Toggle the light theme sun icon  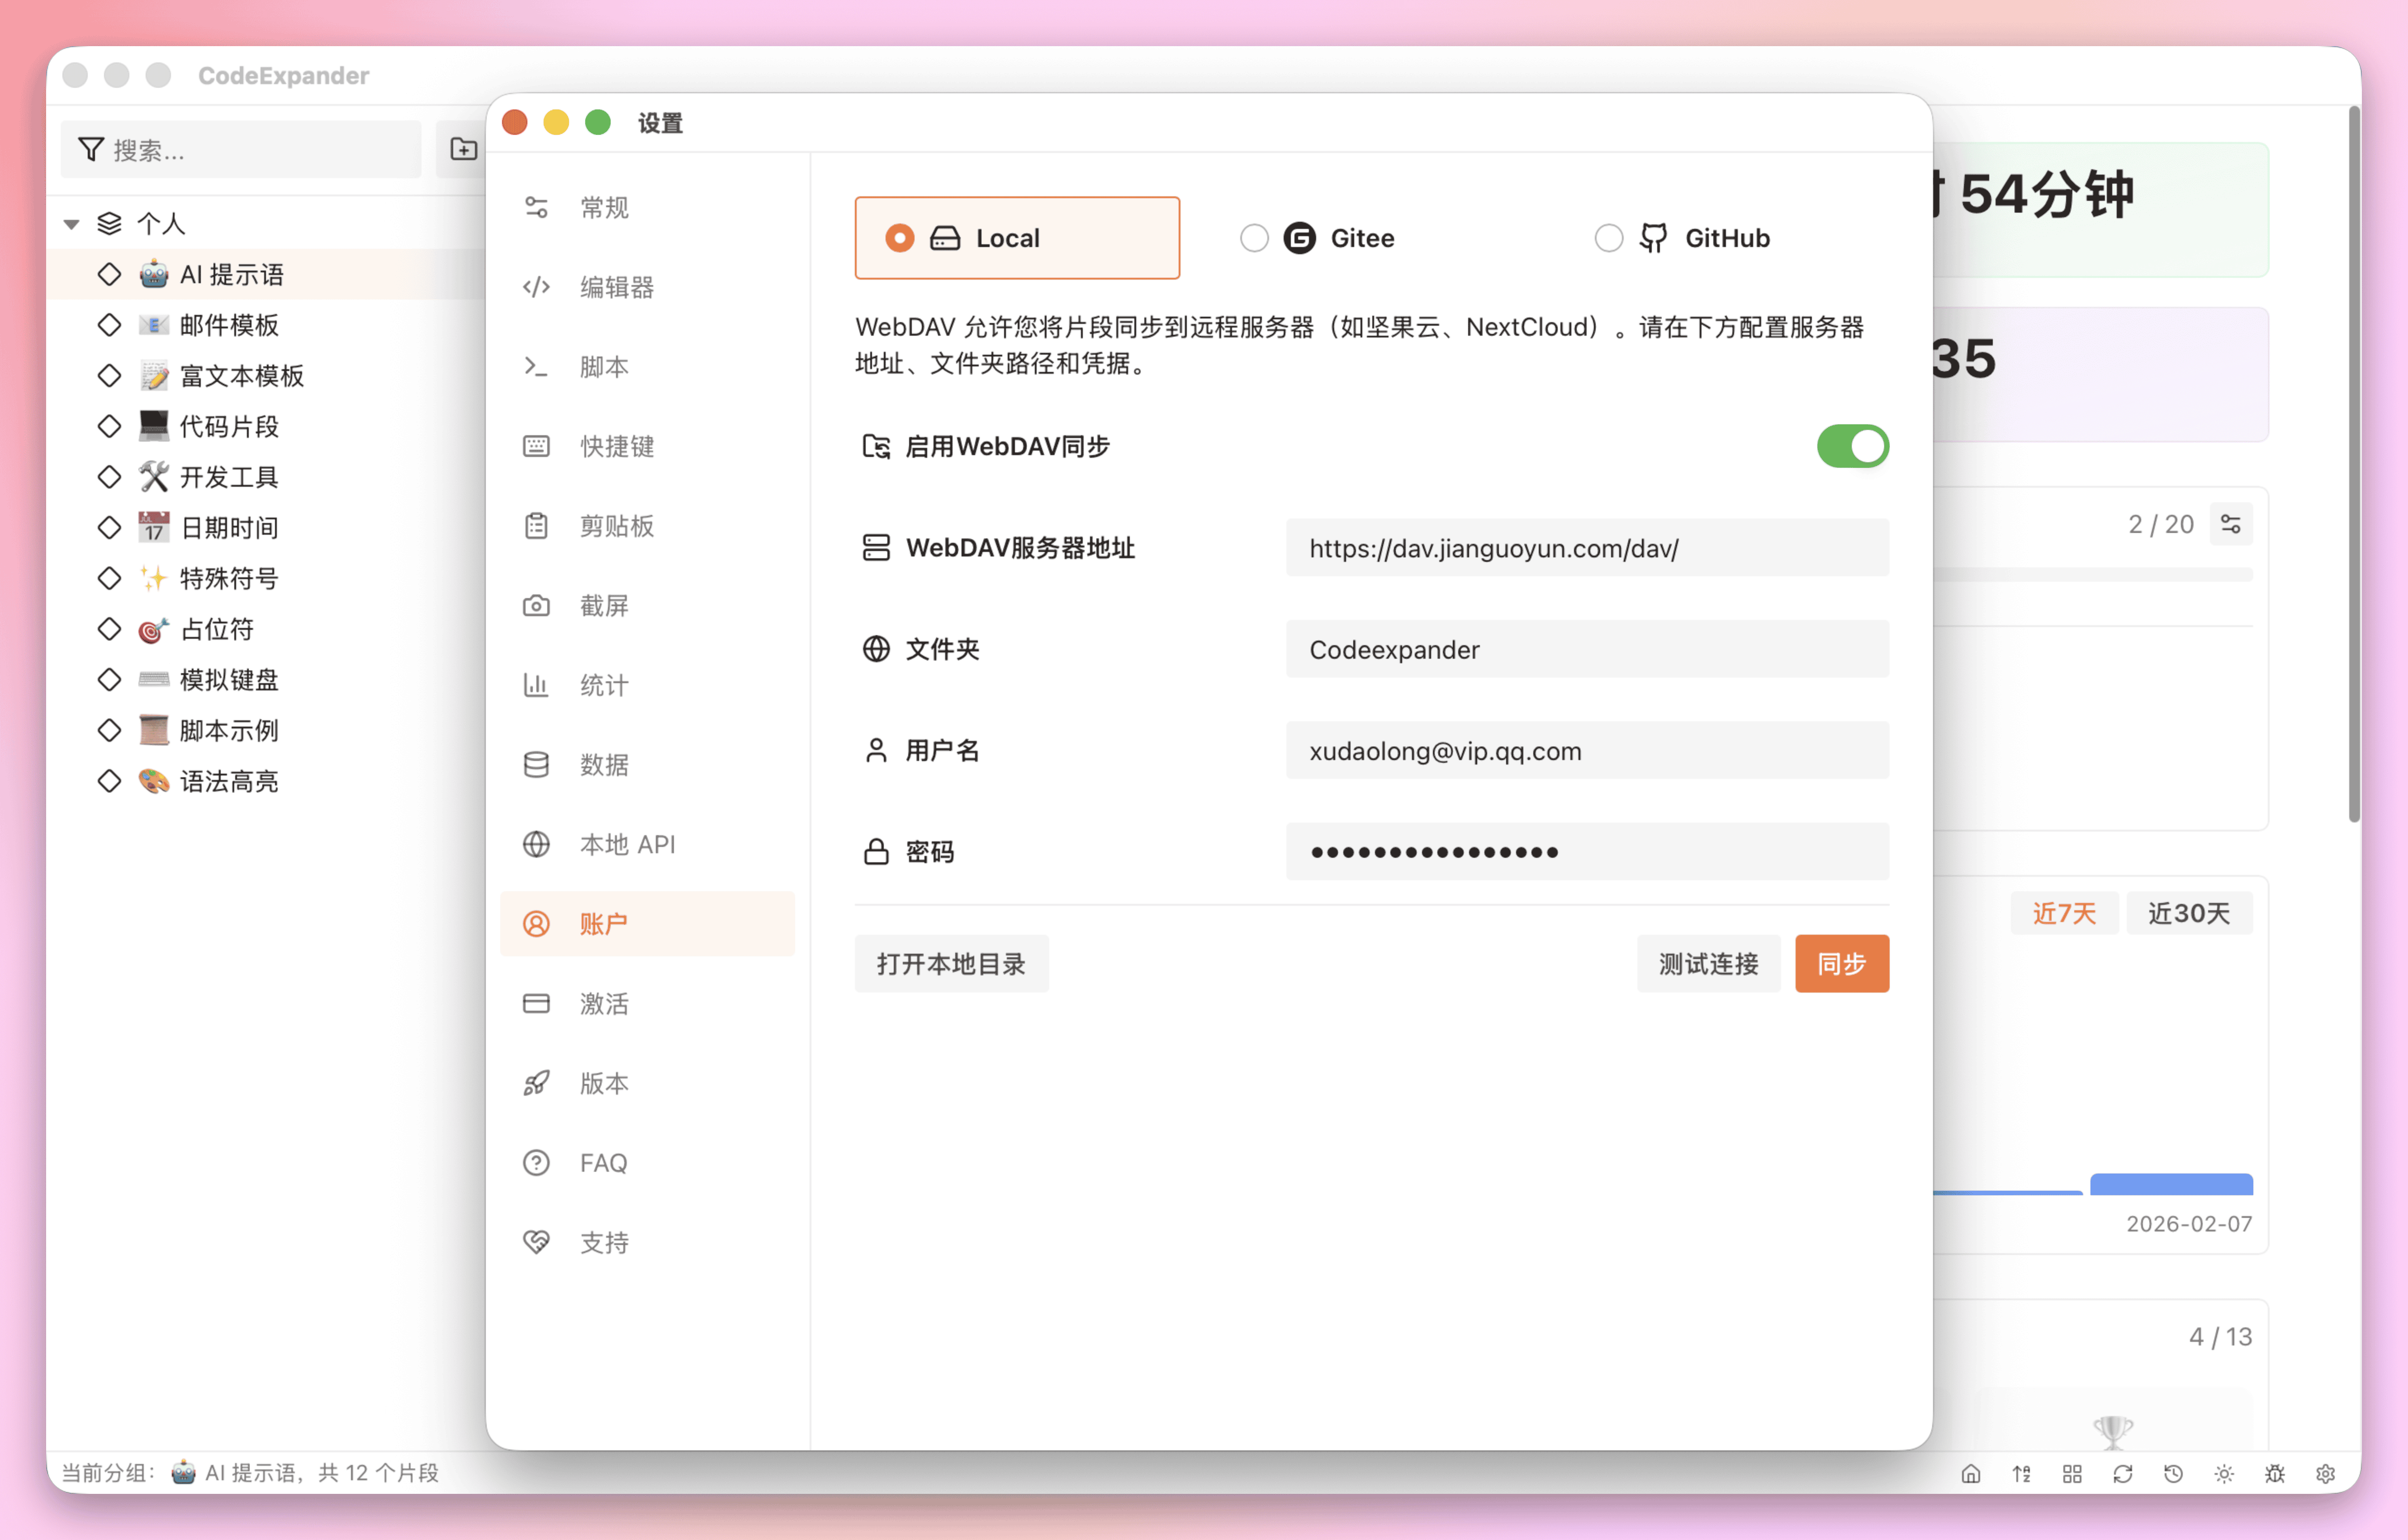[x=2224, y=1473]
